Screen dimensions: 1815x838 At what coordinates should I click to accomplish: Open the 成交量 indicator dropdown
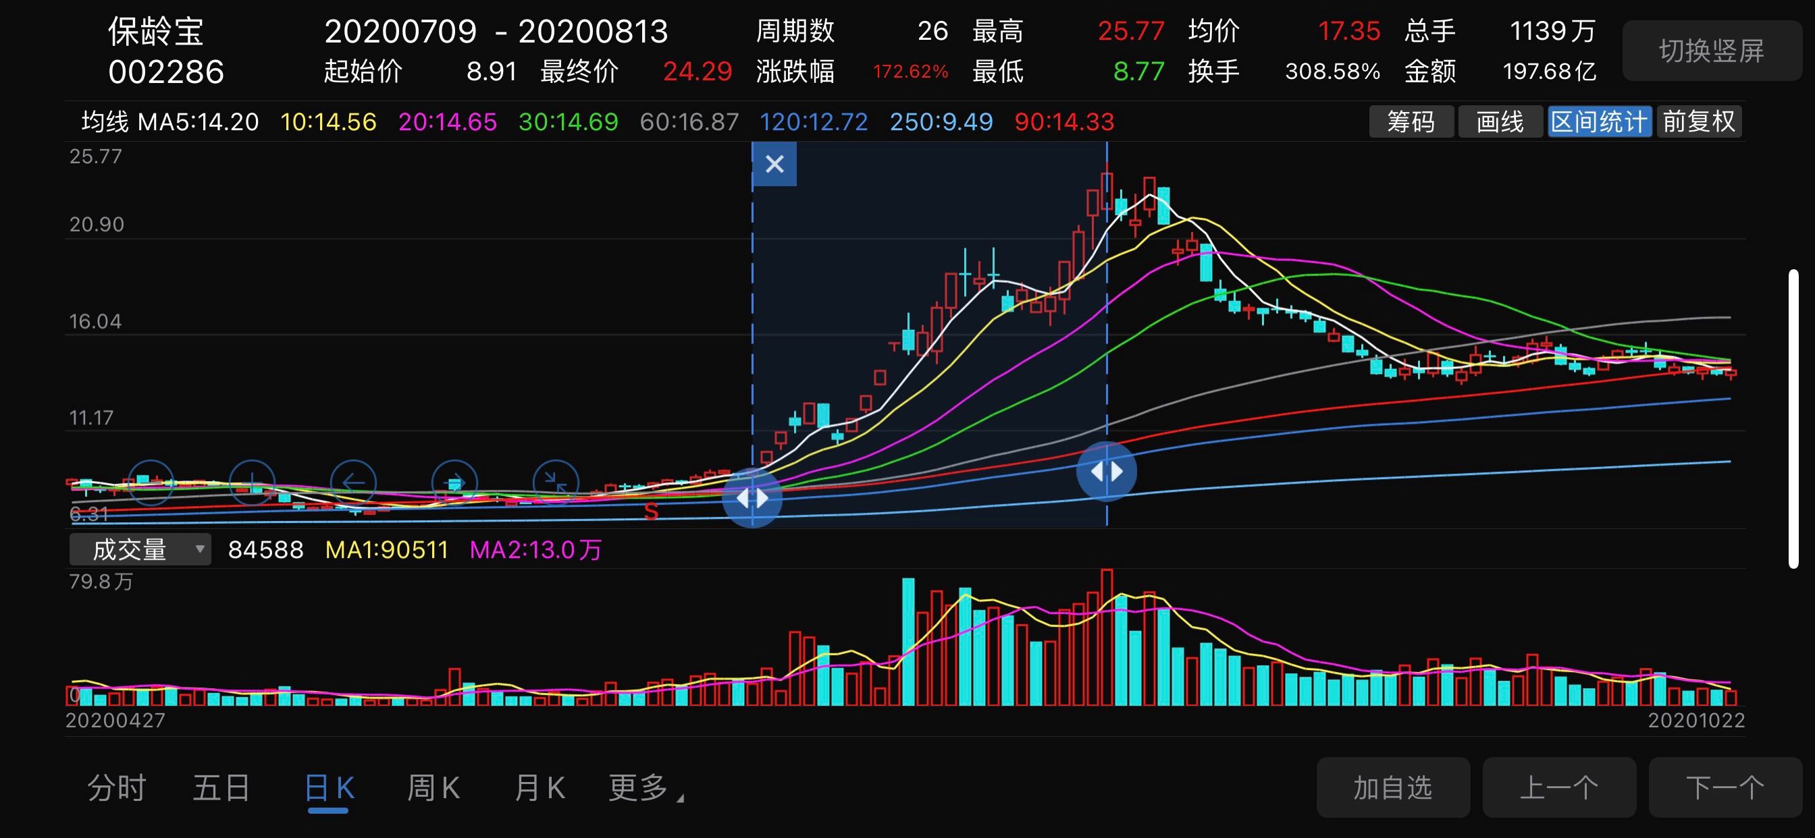tap(140, 549)
